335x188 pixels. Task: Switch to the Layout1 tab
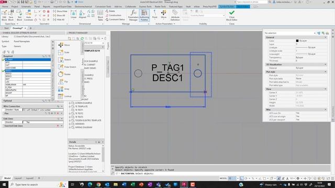tap(18, 178)
